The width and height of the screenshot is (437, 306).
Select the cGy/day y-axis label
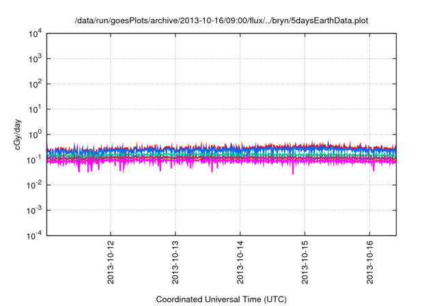(x=17, y=135)
